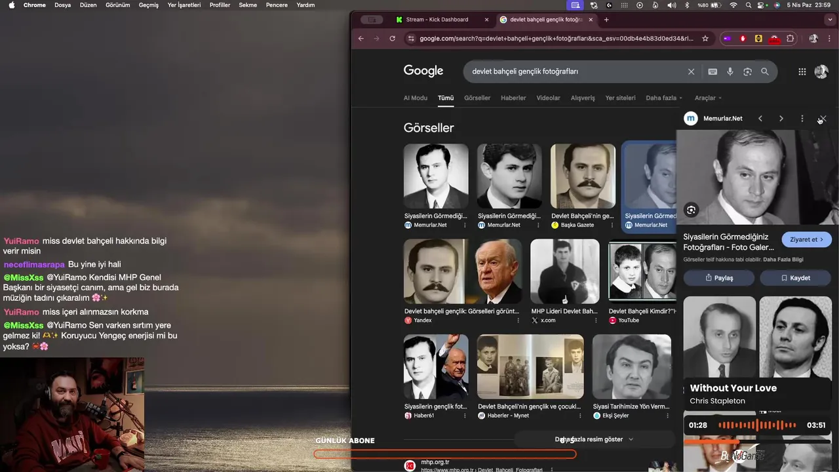839x472 pixels.
Task: Click the Google logo
Action: click(423, 71)
